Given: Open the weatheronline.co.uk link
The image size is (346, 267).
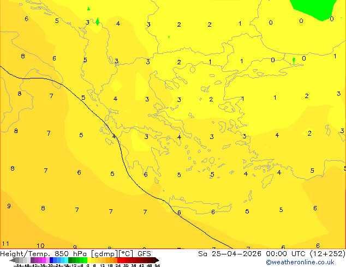Looking at the screenshot, I should click(x=304, y=262).
